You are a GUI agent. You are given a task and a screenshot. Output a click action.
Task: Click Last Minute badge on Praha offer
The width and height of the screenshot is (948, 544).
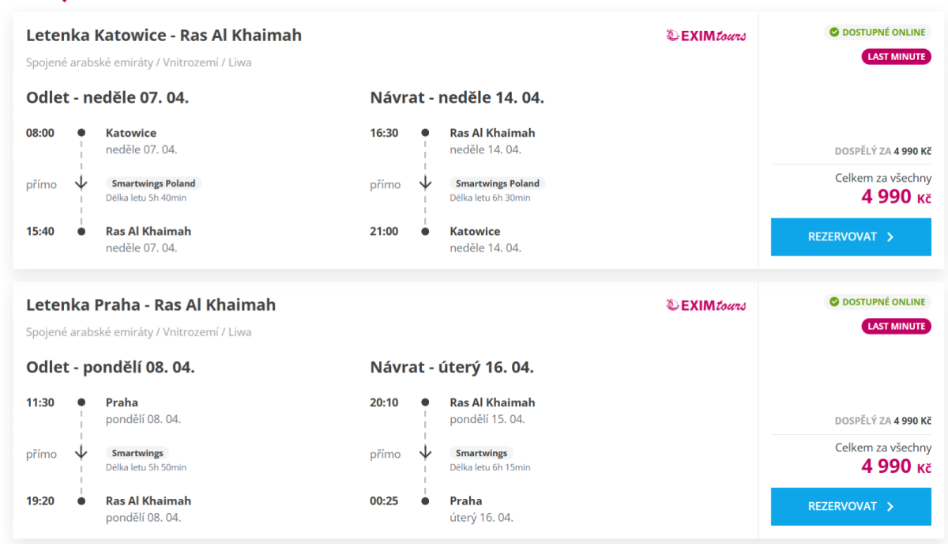pos(896,327)
